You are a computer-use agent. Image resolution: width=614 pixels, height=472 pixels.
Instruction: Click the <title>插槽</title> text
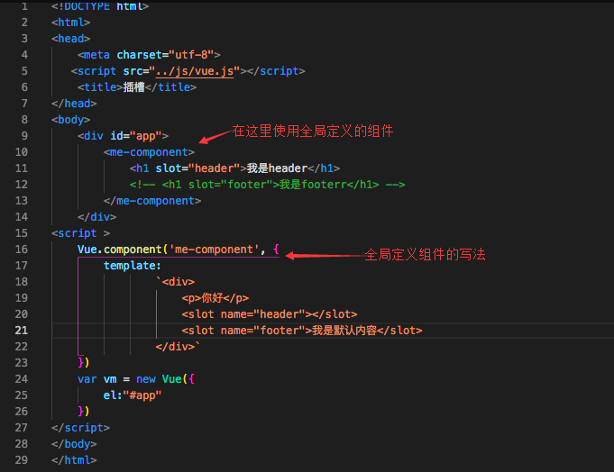pyautogui.click(x=137, y=87)
